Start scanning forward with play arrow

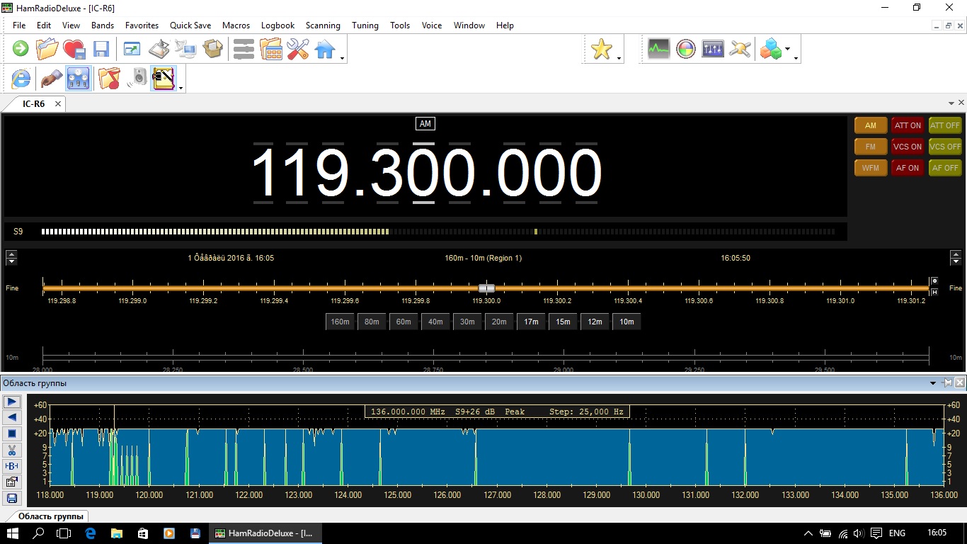(x=12, y=402)
